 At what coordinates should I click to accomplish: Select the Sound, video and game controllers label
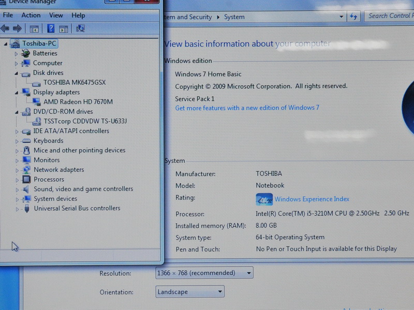(x=83, y=189)
